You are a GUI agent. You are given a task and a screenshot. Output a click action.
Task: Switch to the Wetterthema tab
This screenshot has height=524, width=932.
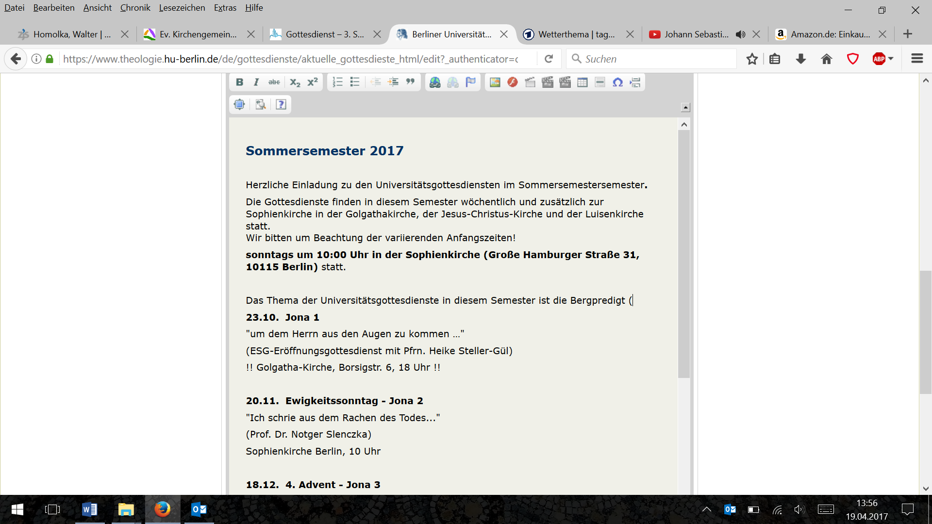point(576,34)
